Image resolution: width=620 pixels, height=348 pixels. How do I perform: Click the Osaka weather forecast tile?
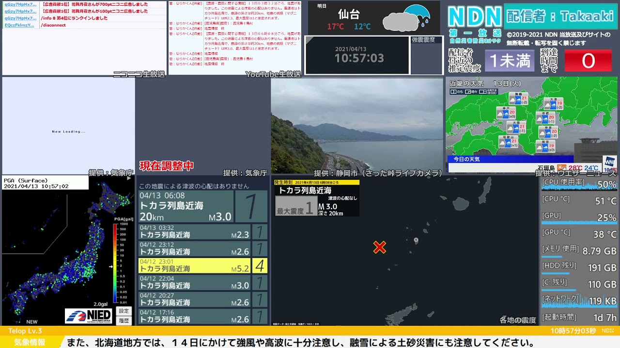click(x=516, y=127)
